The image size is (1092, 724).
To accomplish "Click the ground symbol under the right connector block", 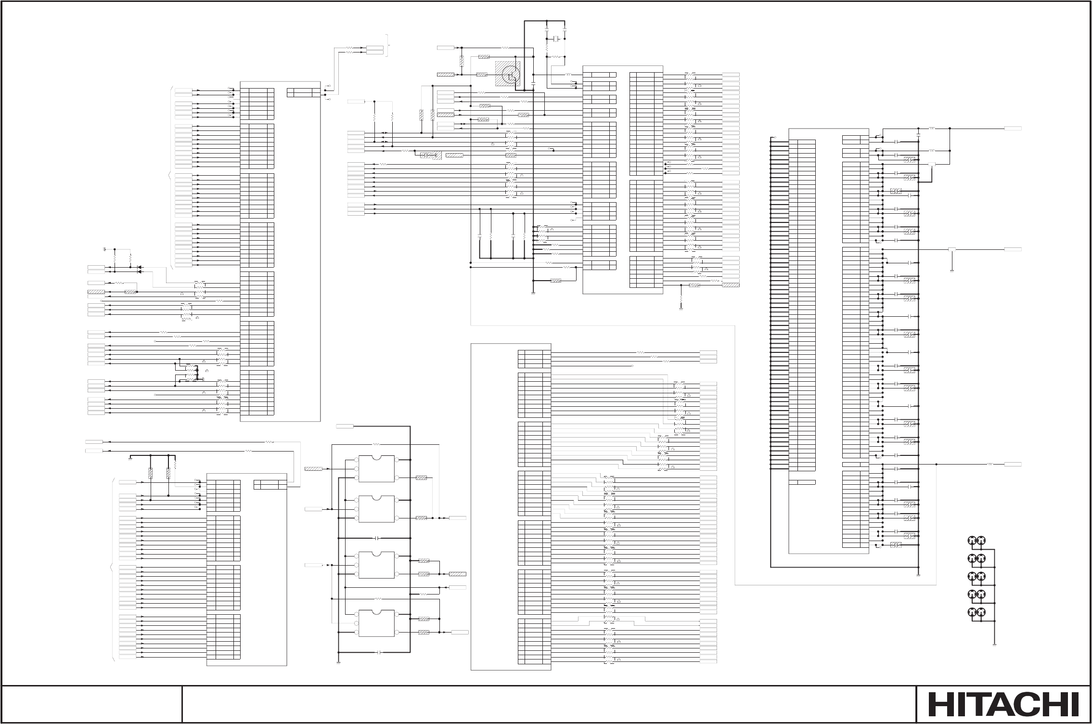I will (919, 575).
